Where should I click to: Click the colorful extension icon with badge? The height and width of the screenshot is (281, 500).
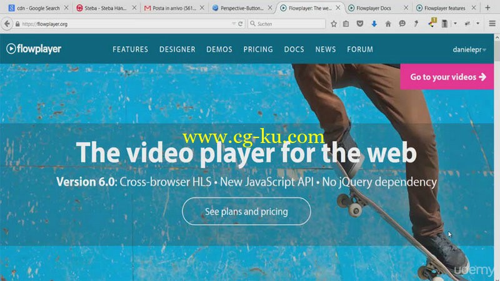pos(432,23)
